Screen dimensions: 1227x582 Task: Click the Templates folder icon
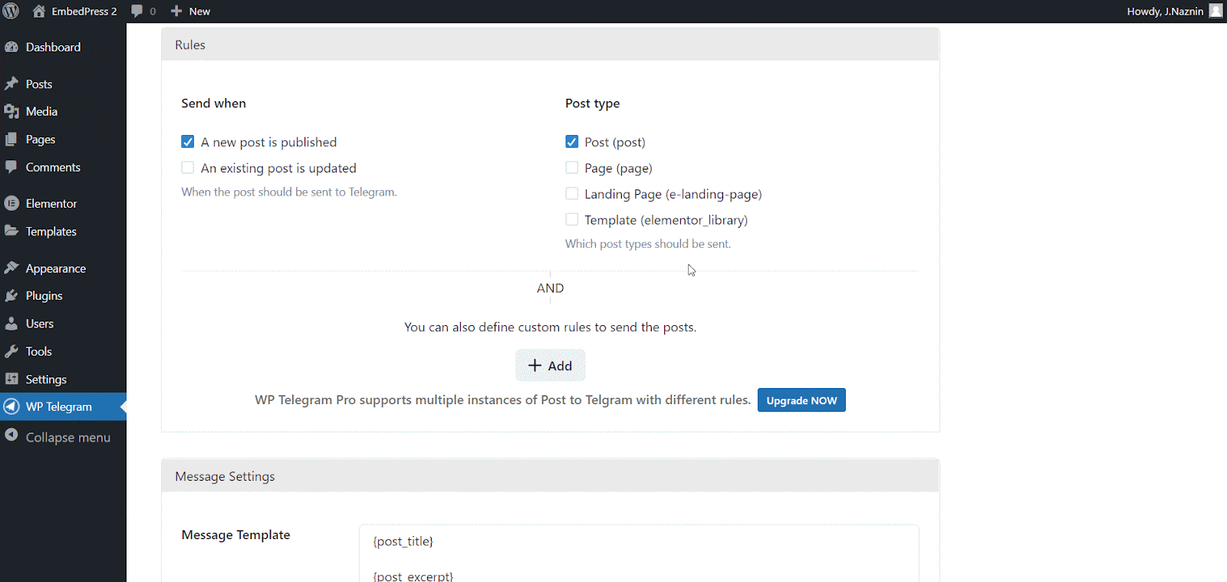click(12, 231)
